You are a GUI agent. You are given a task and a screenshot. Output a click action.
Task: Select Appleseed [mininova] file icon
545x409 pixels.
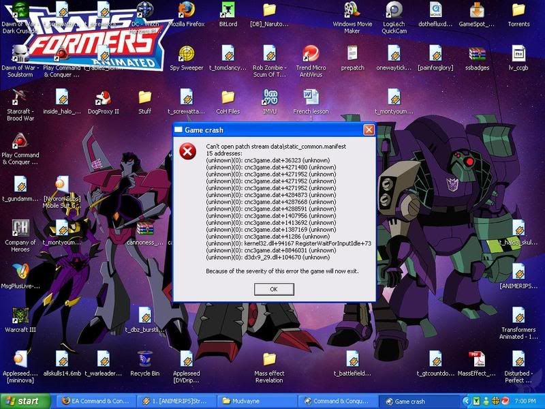pyautogui.click(x=20, y=360)
